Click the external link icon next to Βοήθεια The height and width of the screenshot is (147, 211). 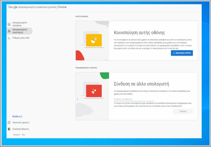(x=21, y=116)
